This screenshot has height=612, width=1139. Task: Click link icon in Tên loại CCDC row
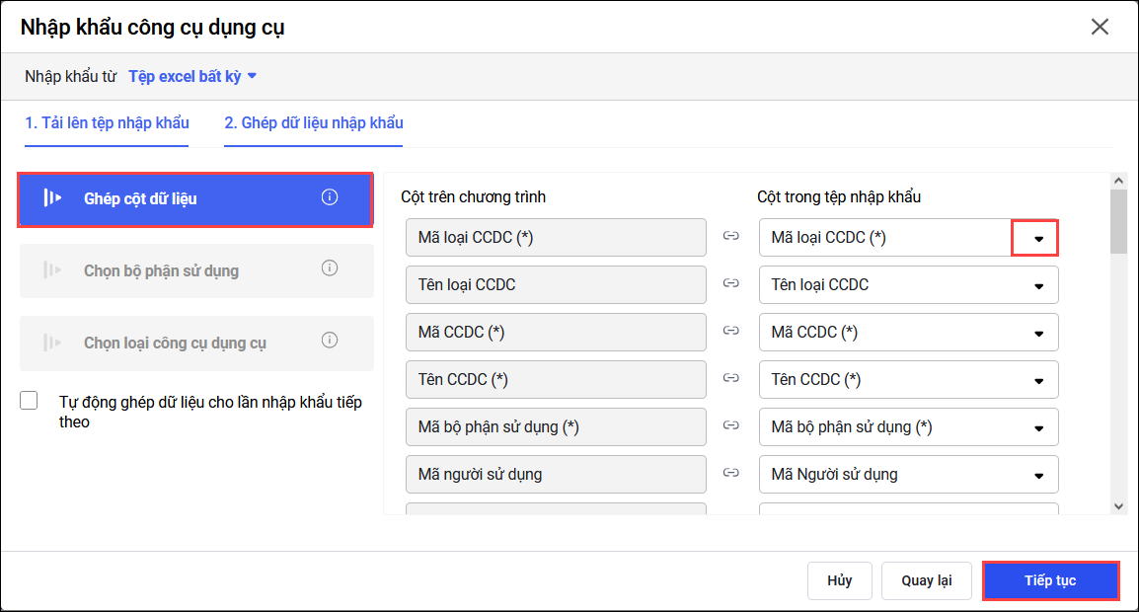(x=731, y=284)
